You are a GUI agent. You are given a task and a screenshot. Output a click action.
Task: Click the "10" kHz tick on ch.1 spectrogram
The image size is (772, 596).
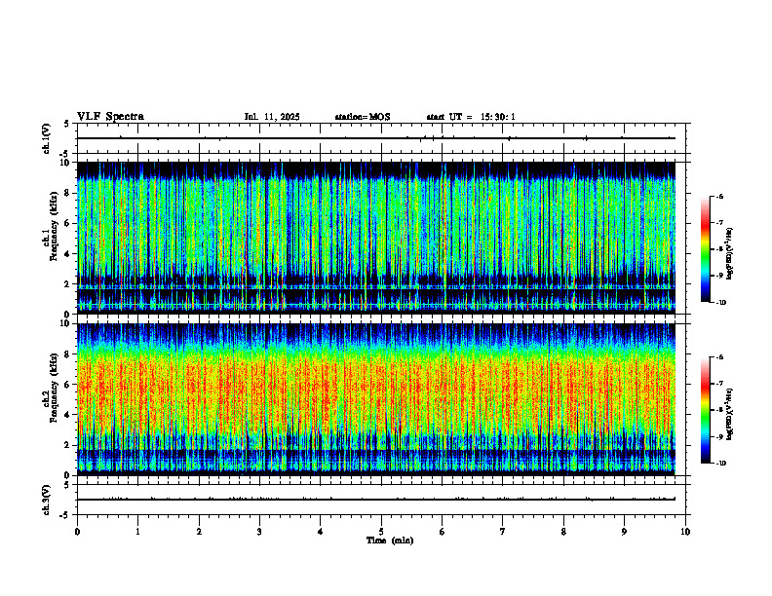pos(67,163)
